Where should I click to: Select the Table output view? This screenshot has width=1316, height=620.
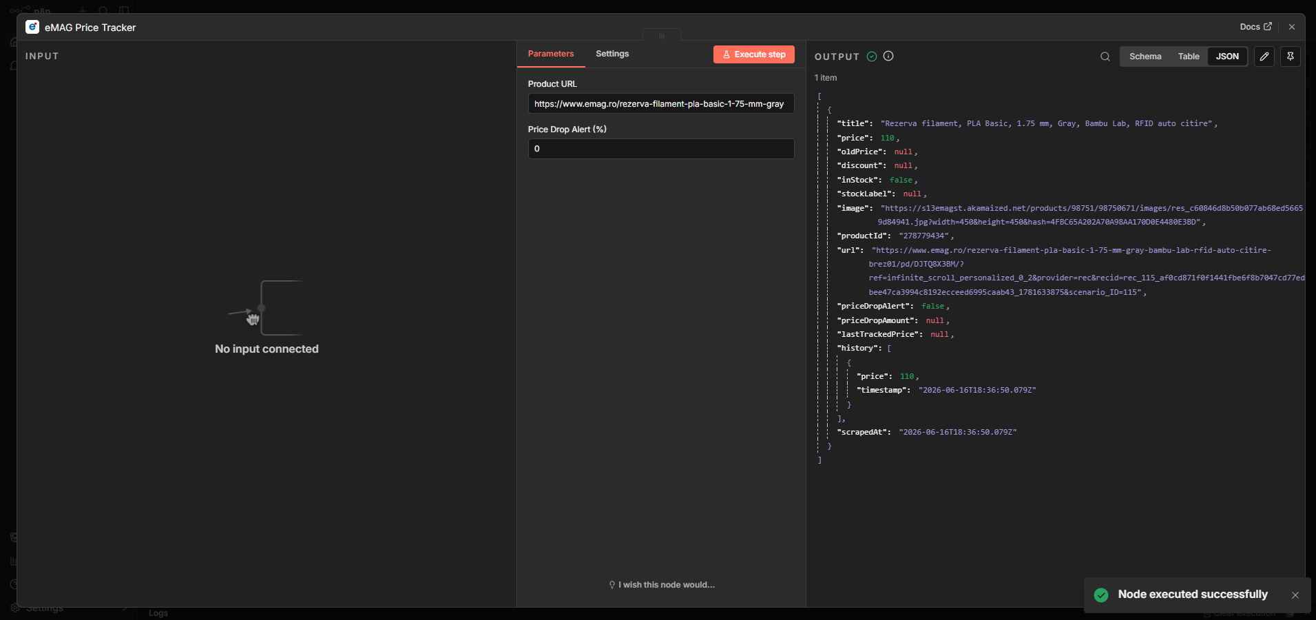1189,56
